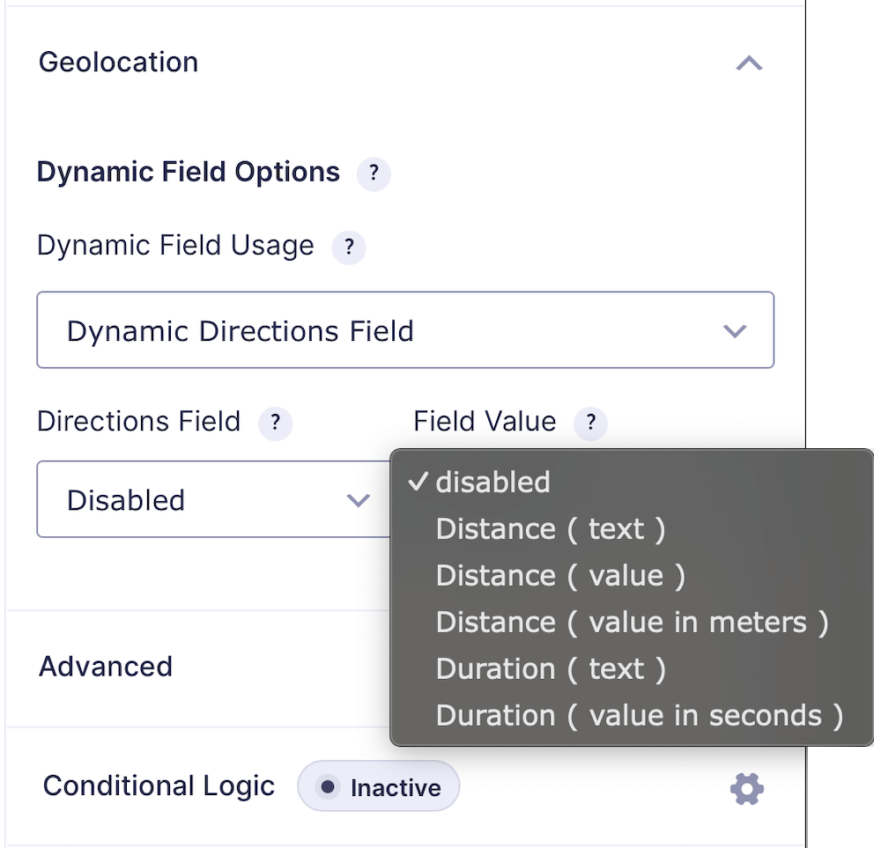Open the Directions Field help tooltip
The height and width of the screenshot is (848, 881).
(275, 424)
